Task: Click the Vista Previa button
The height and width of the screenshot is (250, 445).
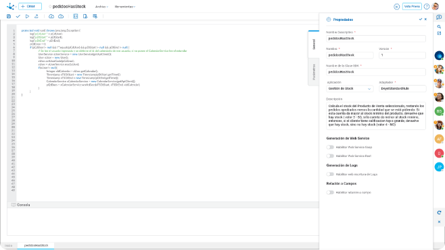Action: [x=412, y=7]
